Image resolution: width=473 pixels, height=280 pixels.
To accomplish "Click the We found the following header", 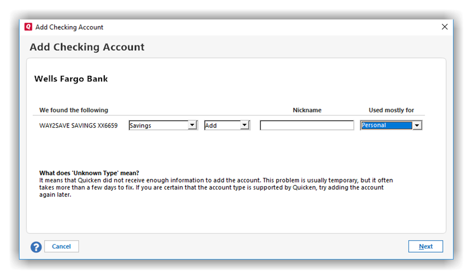I will pyautogui.click(x=74, y=110).
